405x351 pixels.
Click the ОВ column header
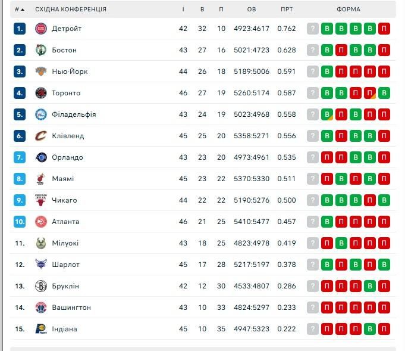(x=252, y=10)
